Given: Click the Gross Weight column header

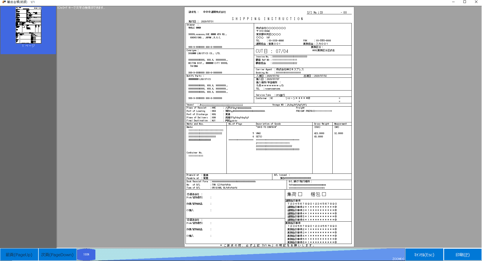Looking at the screenshot, I should (322, 124).
